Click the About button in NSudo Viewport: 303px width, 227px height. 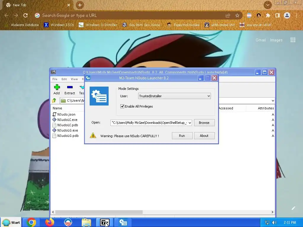tap(204, 136)
